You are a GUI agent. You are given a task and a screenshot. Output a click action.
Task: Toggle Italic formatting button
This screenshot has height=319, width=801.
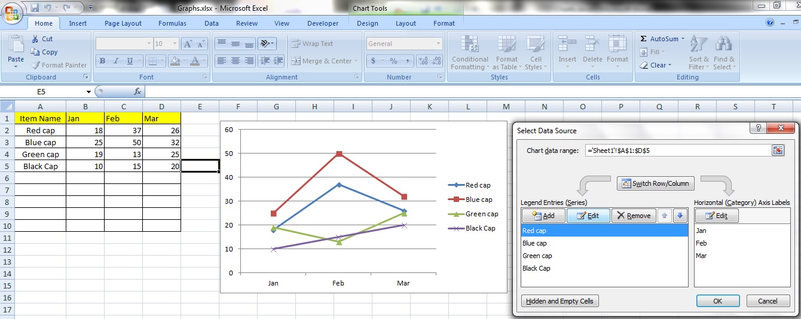pos(115,61)
